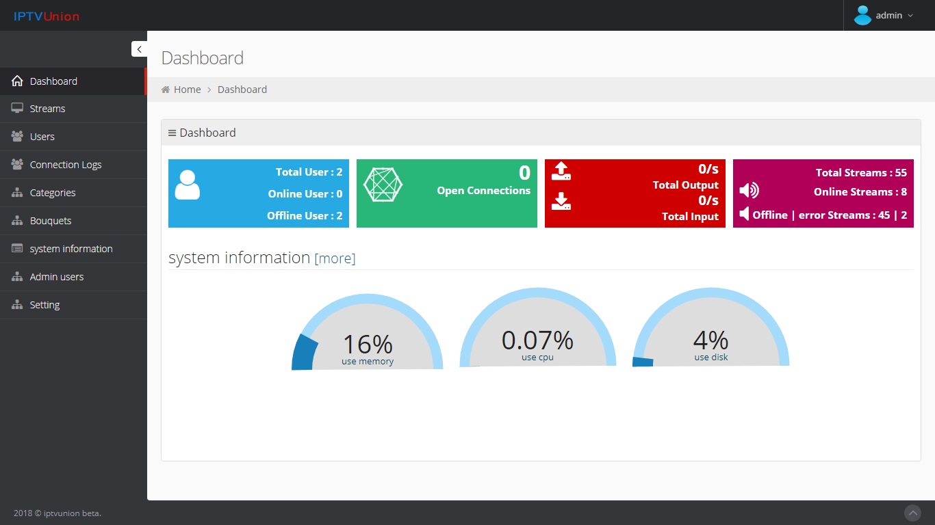Click the CPU usage gauge showing 0.07%
Viewport: 935px width, 525px height.
(537, 327)
